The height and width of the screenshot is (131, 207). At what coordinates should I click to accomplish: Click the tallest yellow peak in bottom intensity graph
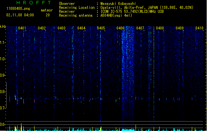pos(21,127)
